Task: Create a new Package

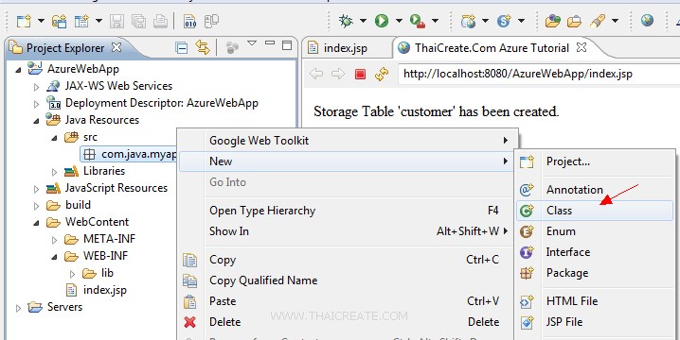Action: pyautogui.click(x=595, y=273)
